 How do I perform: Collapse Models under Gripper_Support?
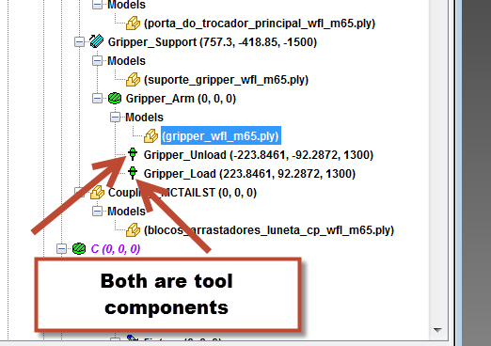pos(97,61)
